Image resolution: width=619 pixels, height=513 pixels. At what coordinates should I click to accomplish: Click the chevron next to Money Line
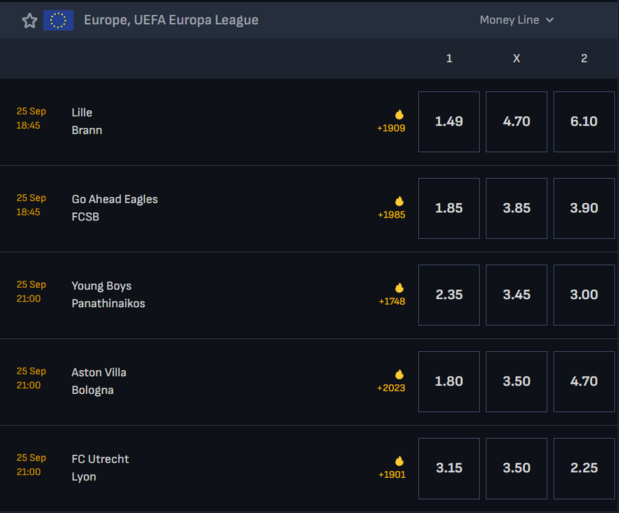pyautogui.click(x=550, y=20)
